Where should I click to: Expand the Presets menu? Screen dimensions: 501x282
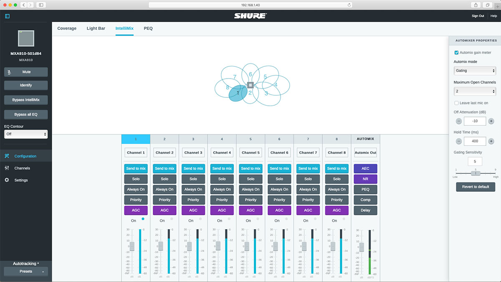[26, 272]
